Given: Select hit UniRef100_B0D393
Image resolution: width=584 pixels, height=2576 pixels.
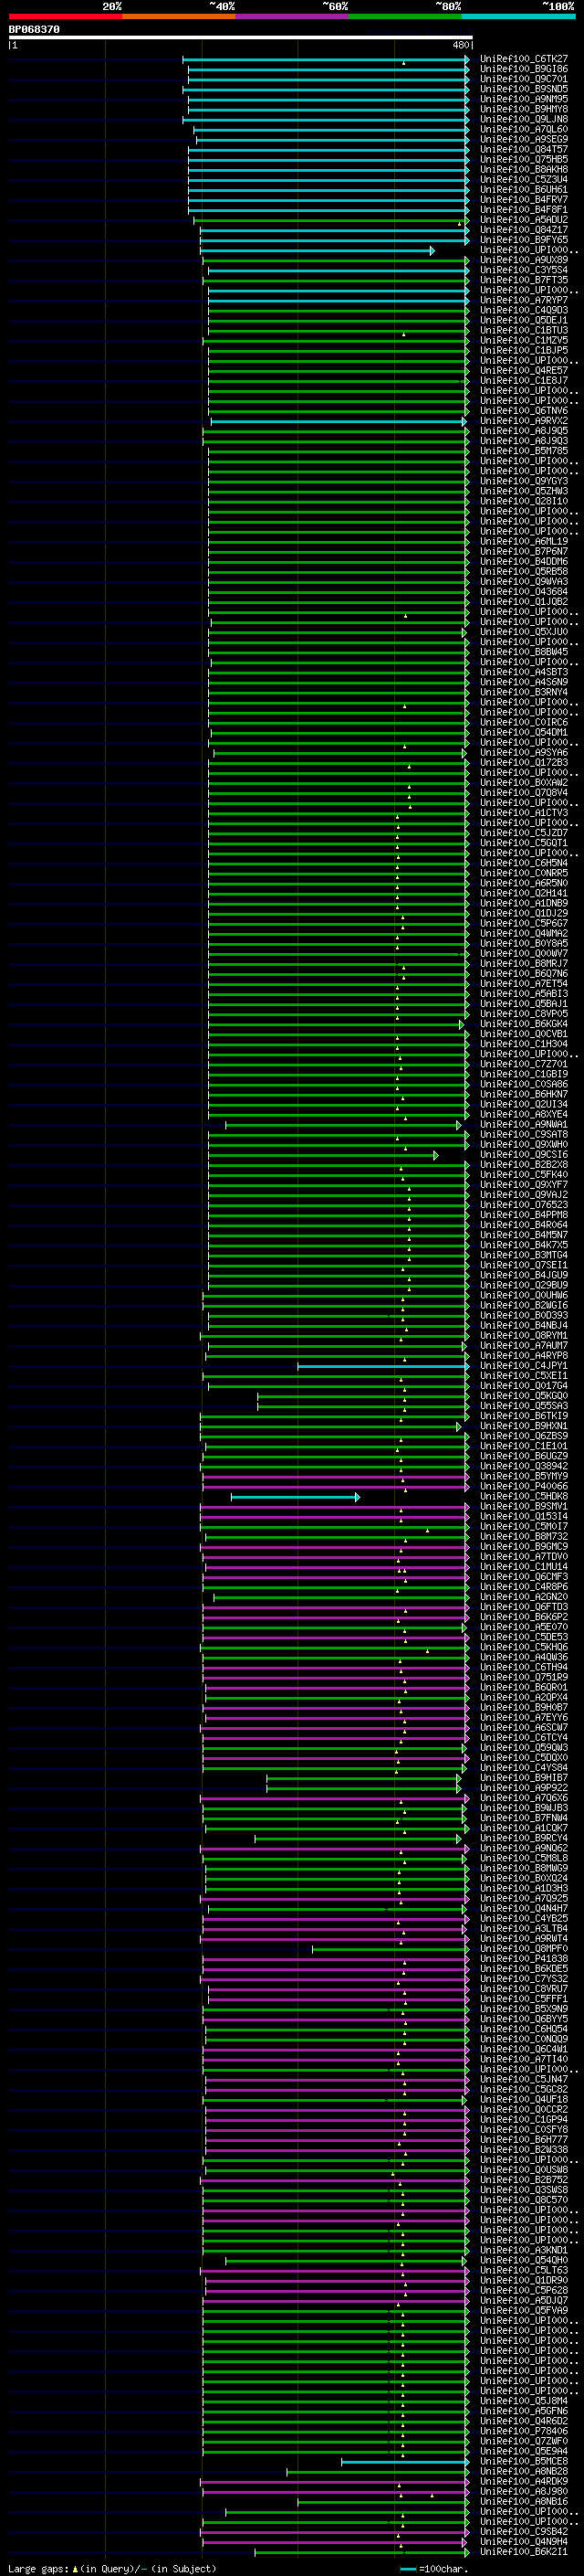Looking at the screenshot, I should click(524, 1316).
